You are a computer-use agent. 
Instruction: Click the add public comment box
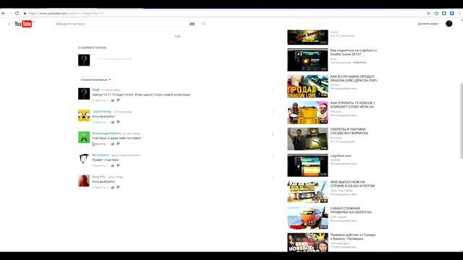pyautogui.click(x=185, y=59)
